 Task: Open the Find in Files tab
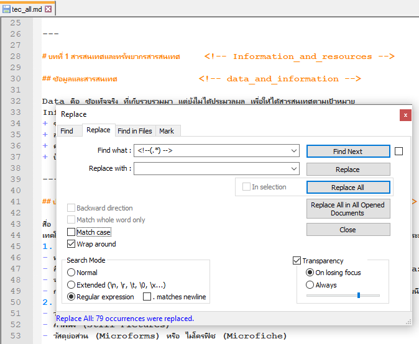[x=134, y=130]
